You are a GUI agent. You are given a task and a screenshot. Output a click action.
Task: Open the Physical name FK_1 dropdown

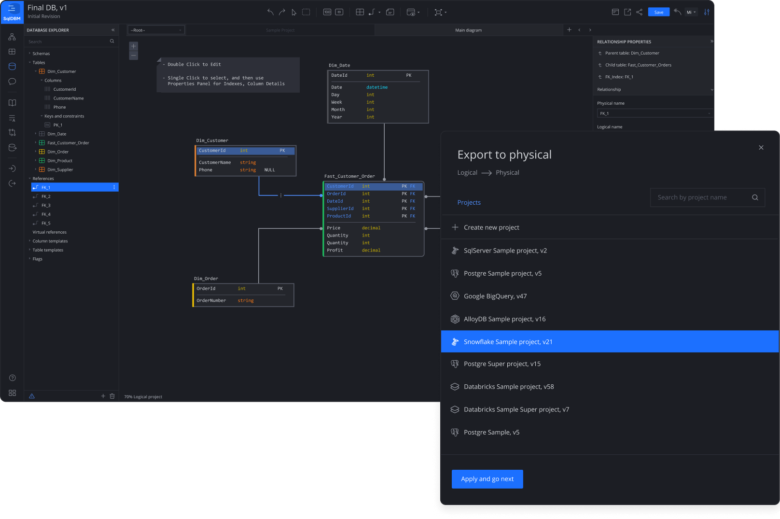tap(655, 113)
